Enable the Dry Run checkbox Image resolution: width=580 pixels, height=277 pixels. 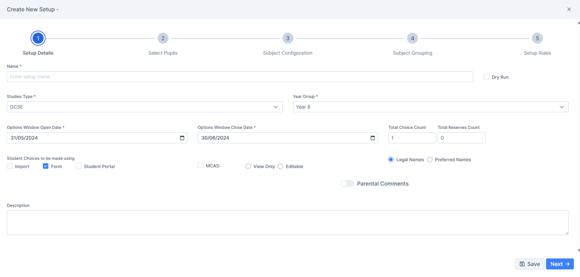[x=486, y=77]
